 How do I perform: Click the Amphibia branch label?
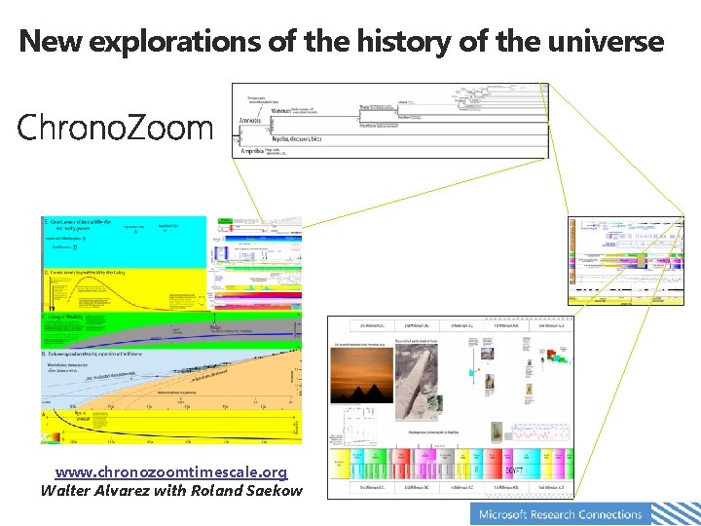click(252, 151)
